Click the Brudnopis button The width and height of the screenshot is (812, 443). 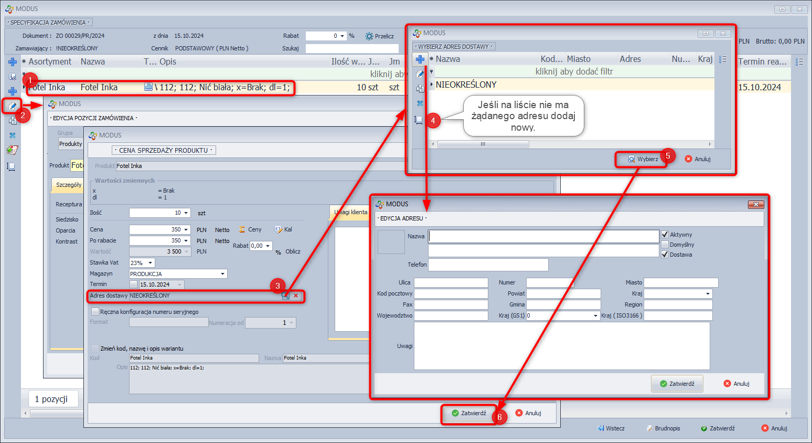[663, 428]
